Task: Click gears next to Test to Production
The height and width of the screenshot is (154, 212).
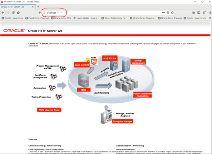Action: 59,97
